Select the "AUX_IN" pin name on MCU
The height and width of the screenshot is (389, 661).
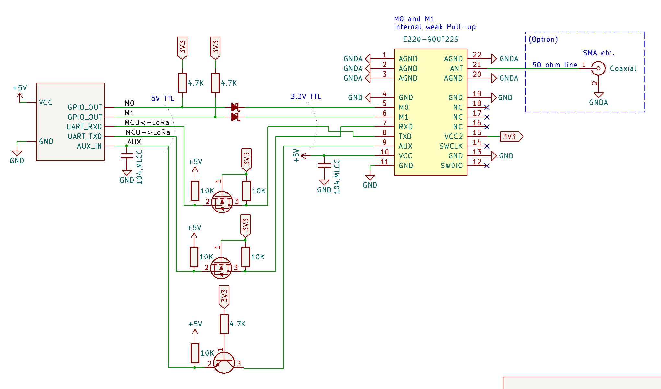(89, 146)
